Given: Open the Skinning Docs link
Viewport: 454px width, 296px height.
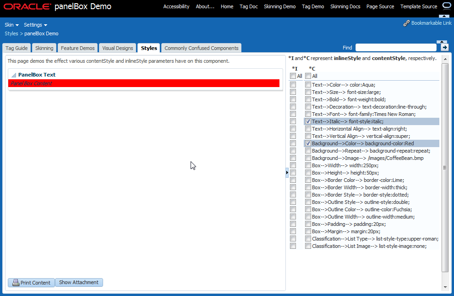Looking at the screenshot, I should click(345, 6).
